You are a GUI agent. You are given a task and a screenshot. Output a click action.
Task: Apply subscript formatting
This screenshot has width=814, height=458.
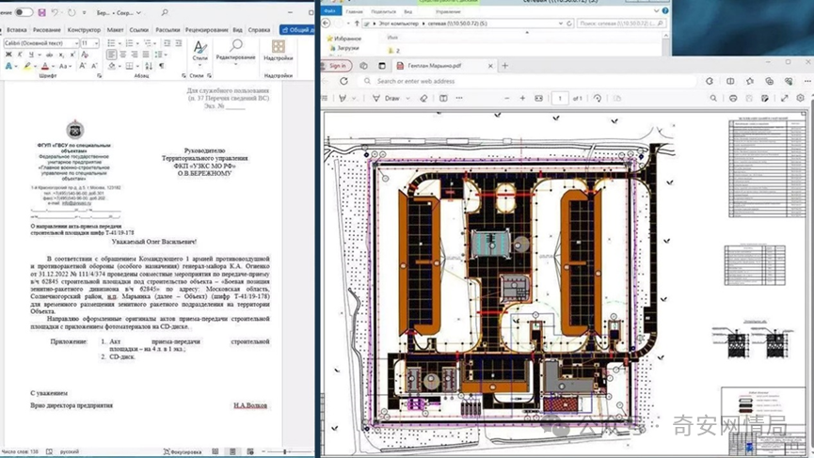click(x=61, y=55)
